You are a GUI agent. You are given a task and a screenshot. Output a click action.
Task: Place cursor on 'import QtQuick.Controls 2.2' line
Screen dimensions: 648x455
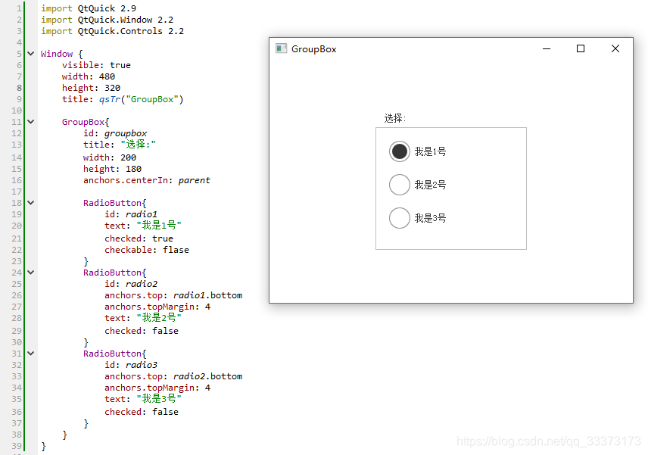112,31
